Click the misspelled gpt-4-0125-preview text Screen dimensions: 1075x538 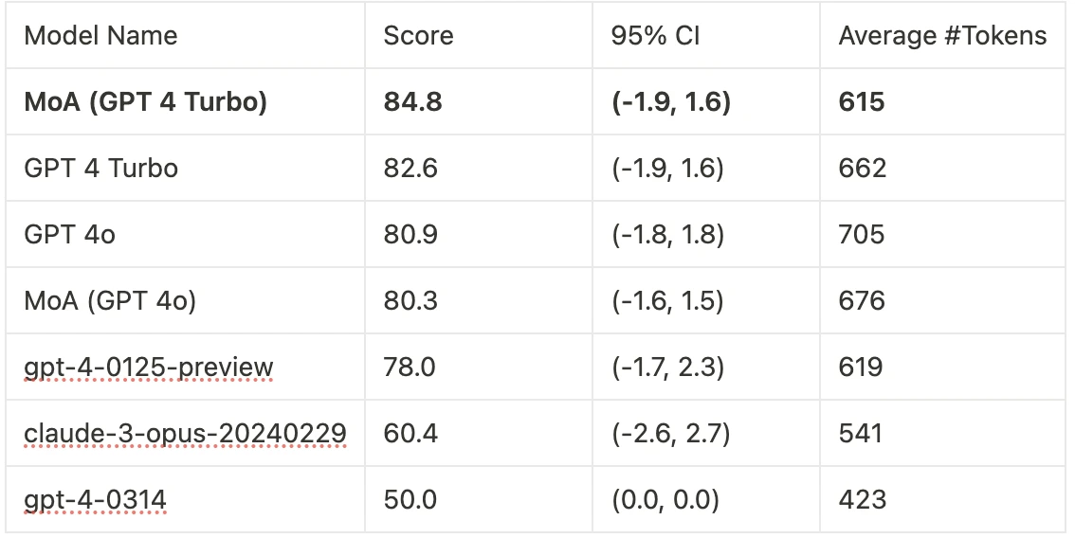click(149, 368)
